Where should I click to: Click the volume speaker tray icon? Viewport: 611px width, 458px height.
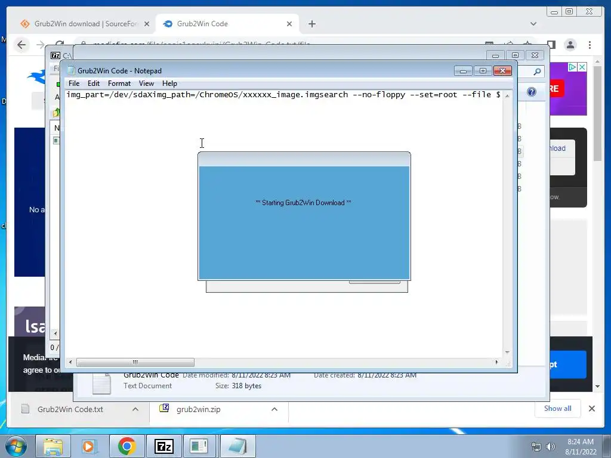coord(551,447)
